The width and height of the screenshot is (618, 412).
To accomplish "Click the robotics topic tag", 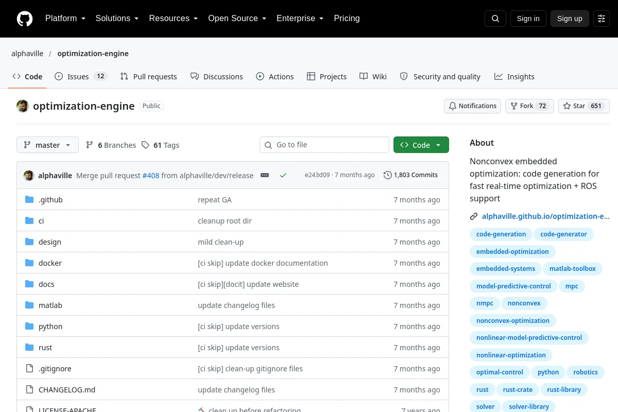I will pyautogui.click(x=586, y=372).
